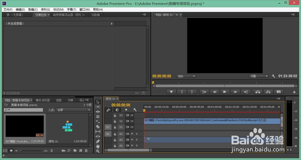Toggle lock on track V3
The image size is (301, 160).
click(115, 115)
